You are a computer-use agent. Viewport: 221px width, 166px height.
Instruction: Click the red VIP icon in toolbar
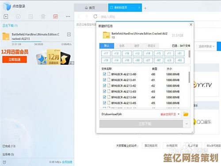coord(55,16)
